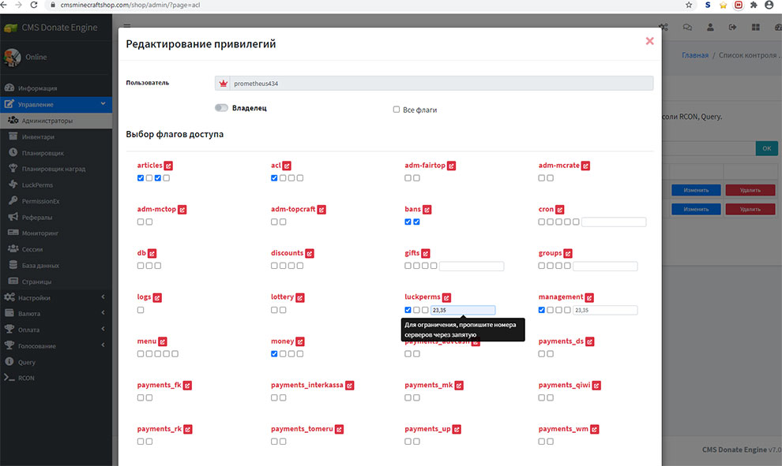Expand the Валюта sidebar menu

tap(55, 313)
